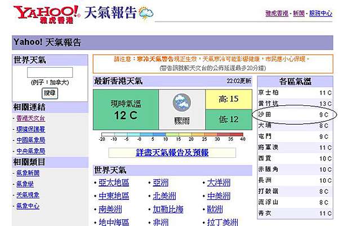Open the 南美洲 world weather link
The width and height of the screenshot is (338, 226).
(x=110, y=209)
